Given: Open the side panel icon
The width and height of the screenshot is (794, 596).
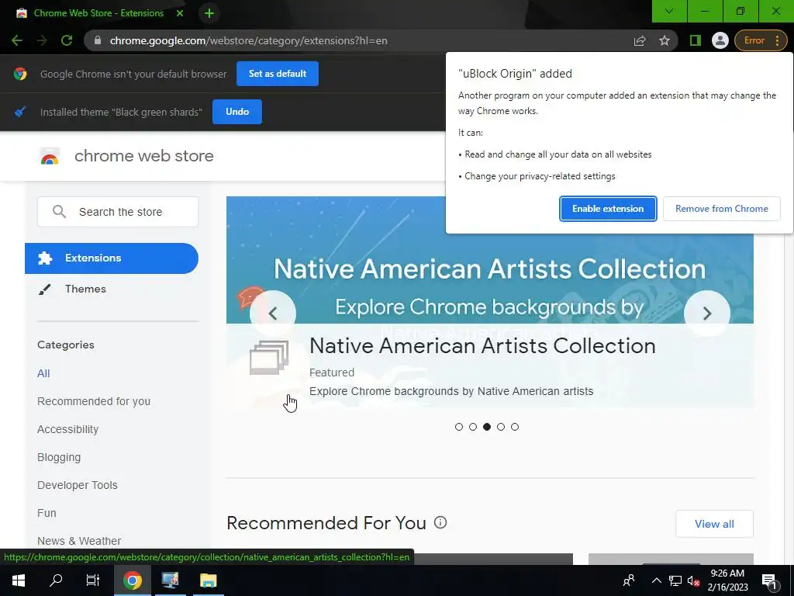Looking at the screenshot, I should click(x=696, y=40).
